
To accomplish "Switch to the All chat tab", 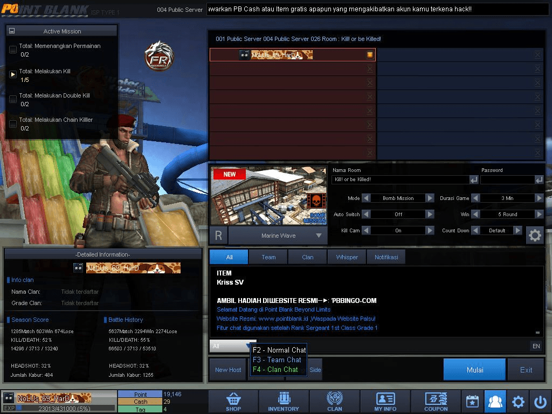I will click(229, 257).
